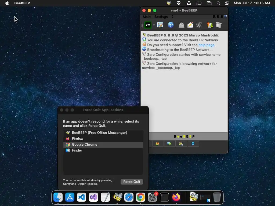The width and height of the screenshot is (275, 206).
Task: Open Firefox from the Dock
Action: click(x=176, y=197)
